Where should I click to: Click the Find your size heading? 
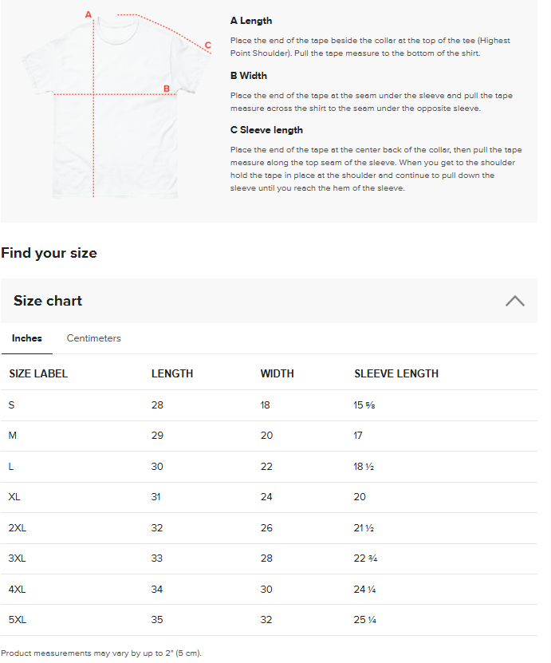(x=49, y=253)
